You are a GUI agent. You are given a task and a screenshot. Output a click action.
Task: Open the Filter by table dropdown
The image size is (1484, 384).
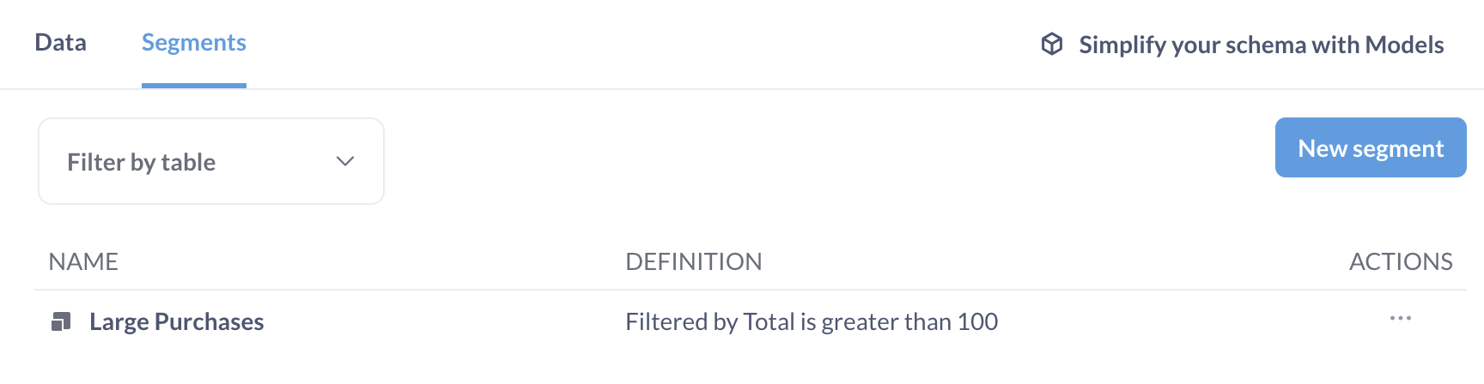click(210, 161)
